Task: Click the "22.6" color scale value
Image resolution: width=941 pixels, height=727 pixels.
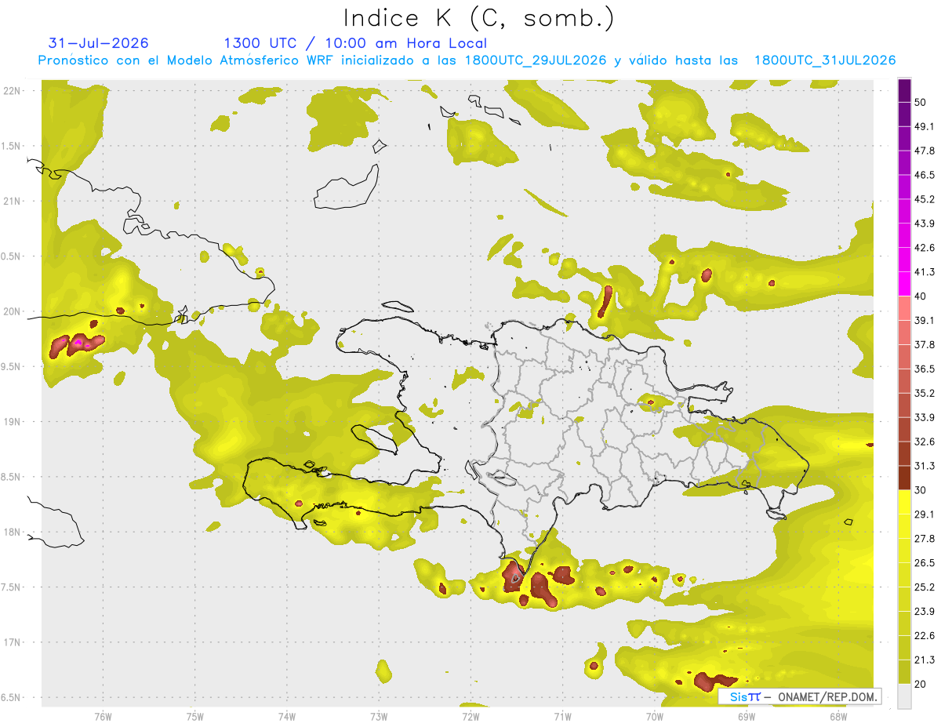Action: pos(925,636)
